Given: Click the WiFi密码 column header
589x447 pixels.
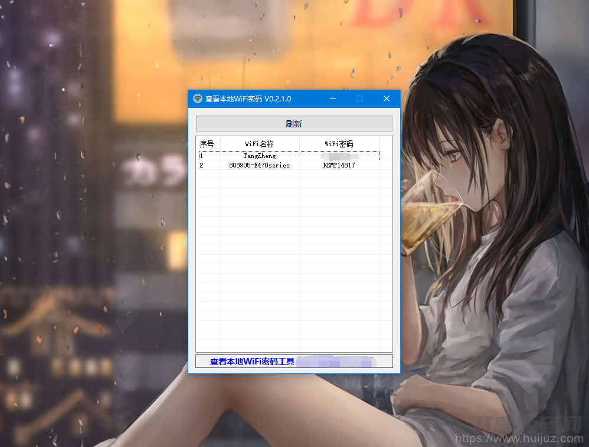Looking at the screenshot, I should [339, 144].
